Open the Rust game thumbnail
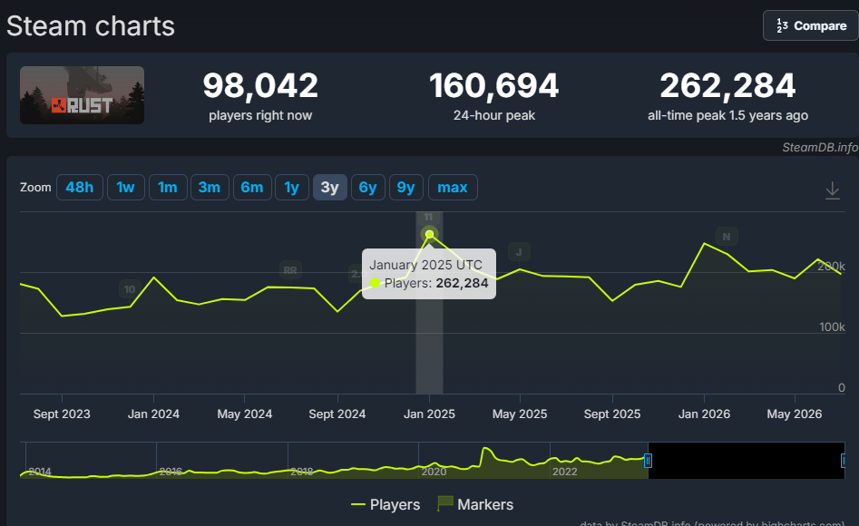 coord(83,95)
